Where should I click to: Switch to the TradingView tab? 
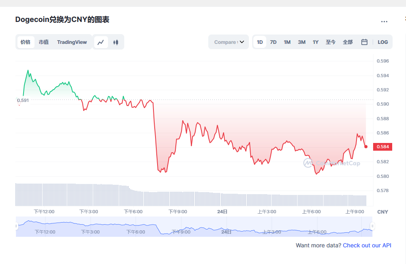point(72,42)
